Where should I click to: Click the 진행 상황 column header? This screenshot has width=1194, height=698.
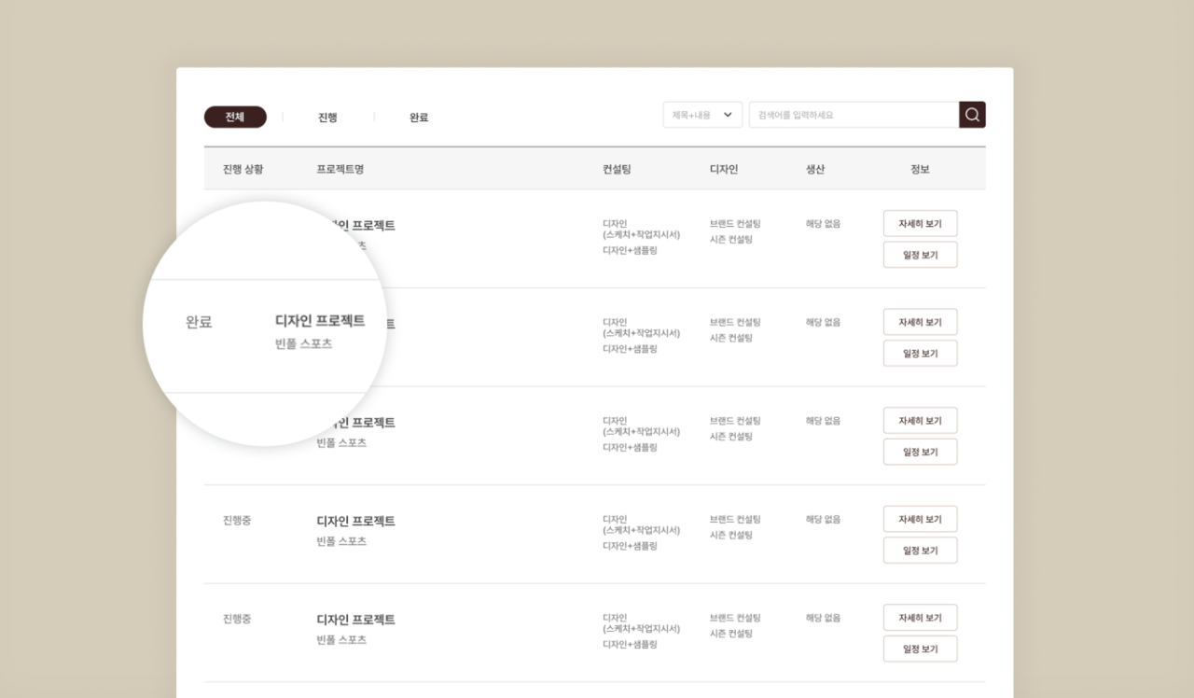tap(243, 169)
